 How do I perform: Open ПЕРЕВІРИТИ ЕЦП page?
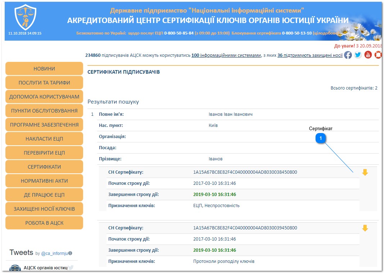[44, 153]
